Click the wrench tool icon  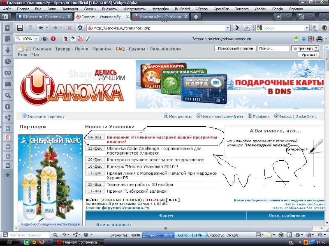[88, 39]
